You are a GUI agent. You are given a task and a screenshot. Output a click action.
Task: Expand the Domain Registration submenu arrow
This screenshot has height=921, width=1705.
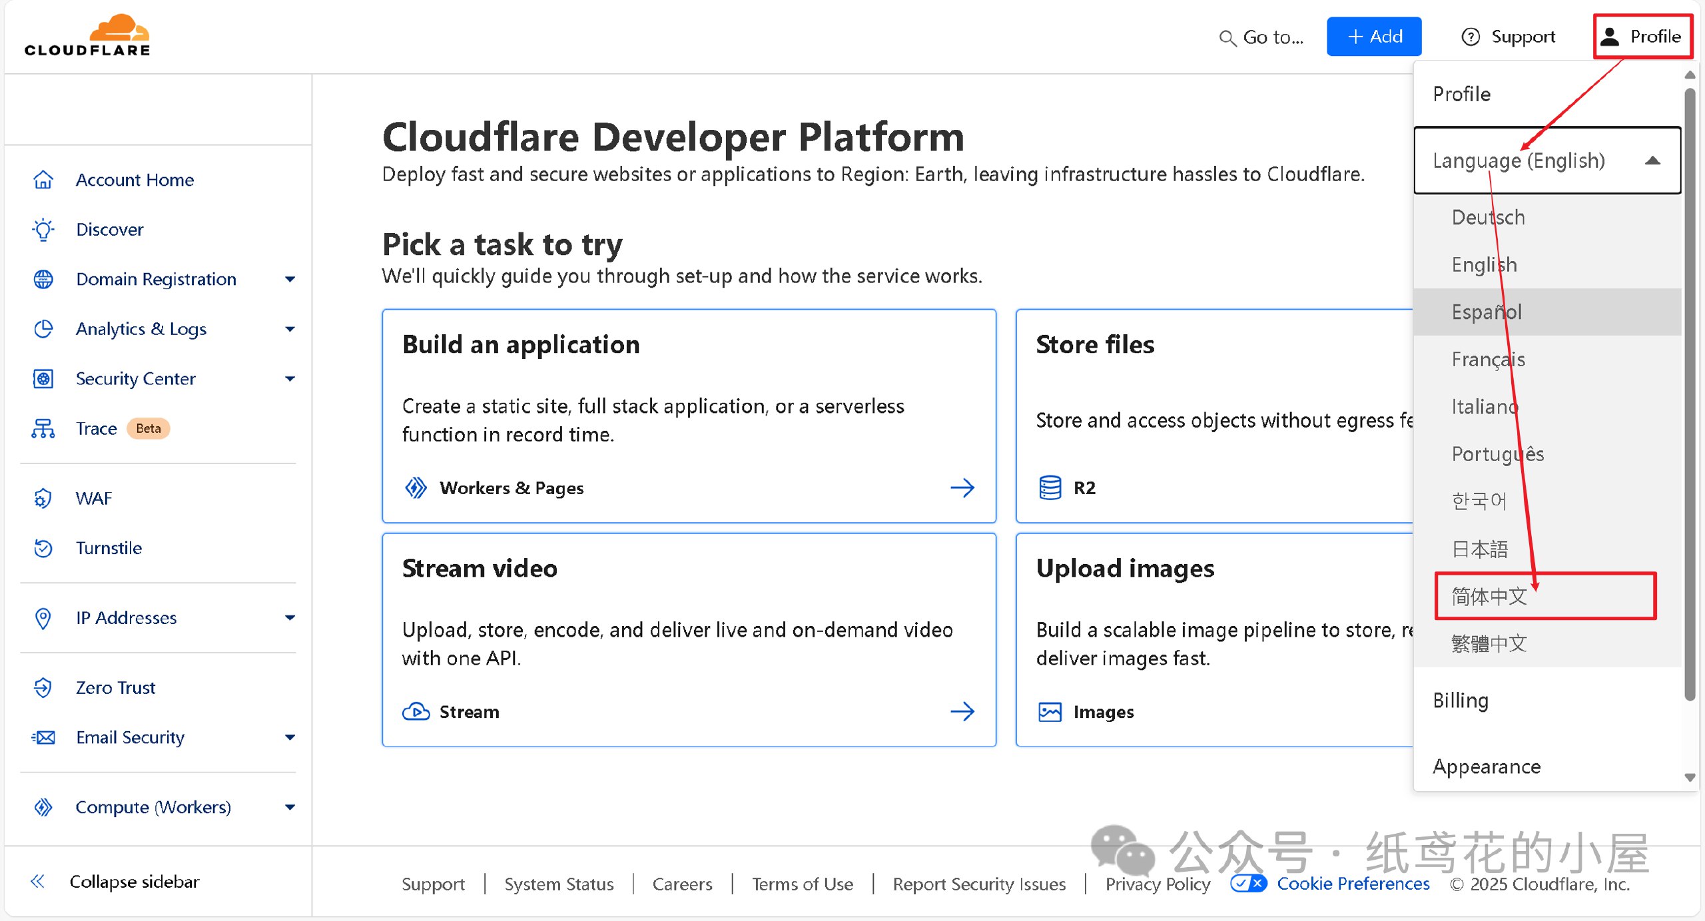pos(290,279)
